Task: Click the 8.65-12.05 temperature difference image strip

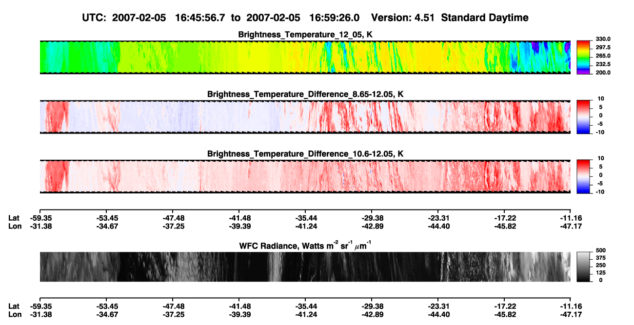Action: (305, 116)
